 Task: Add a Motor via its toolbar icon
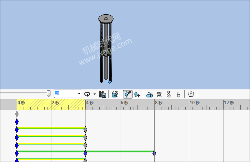click(x=150, y=95)
